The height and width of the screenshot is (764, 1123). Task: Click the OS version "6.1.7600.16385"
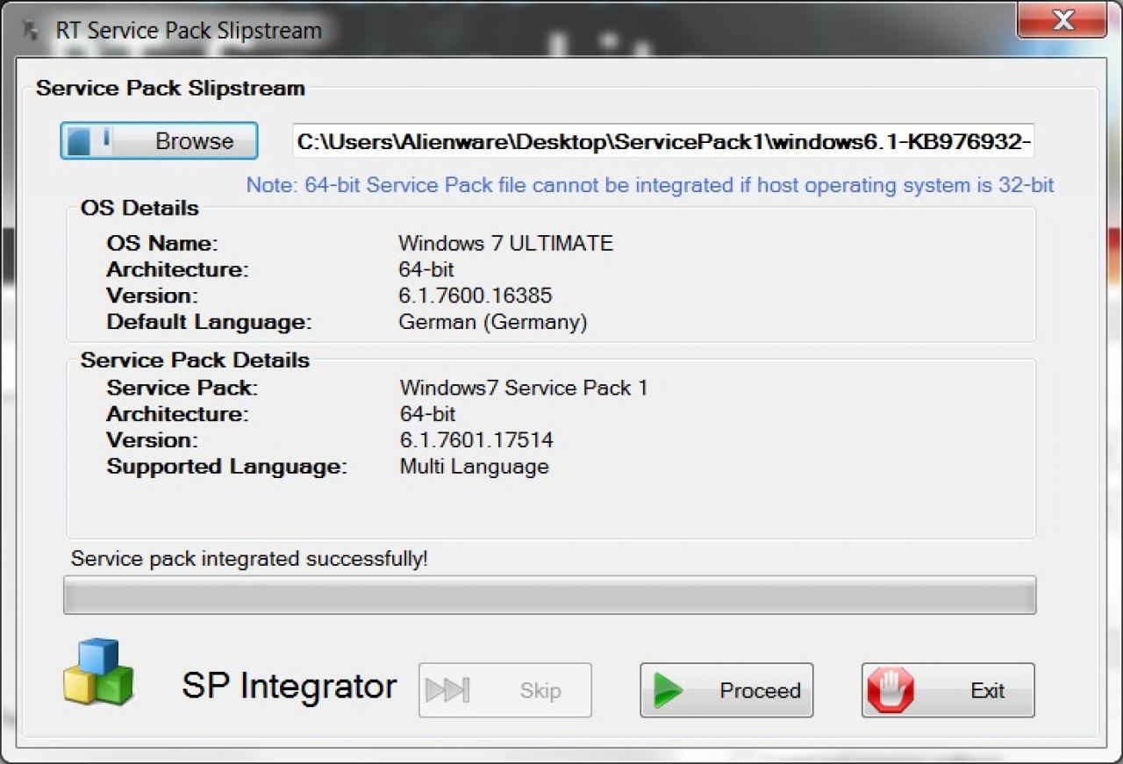[476, 296]
